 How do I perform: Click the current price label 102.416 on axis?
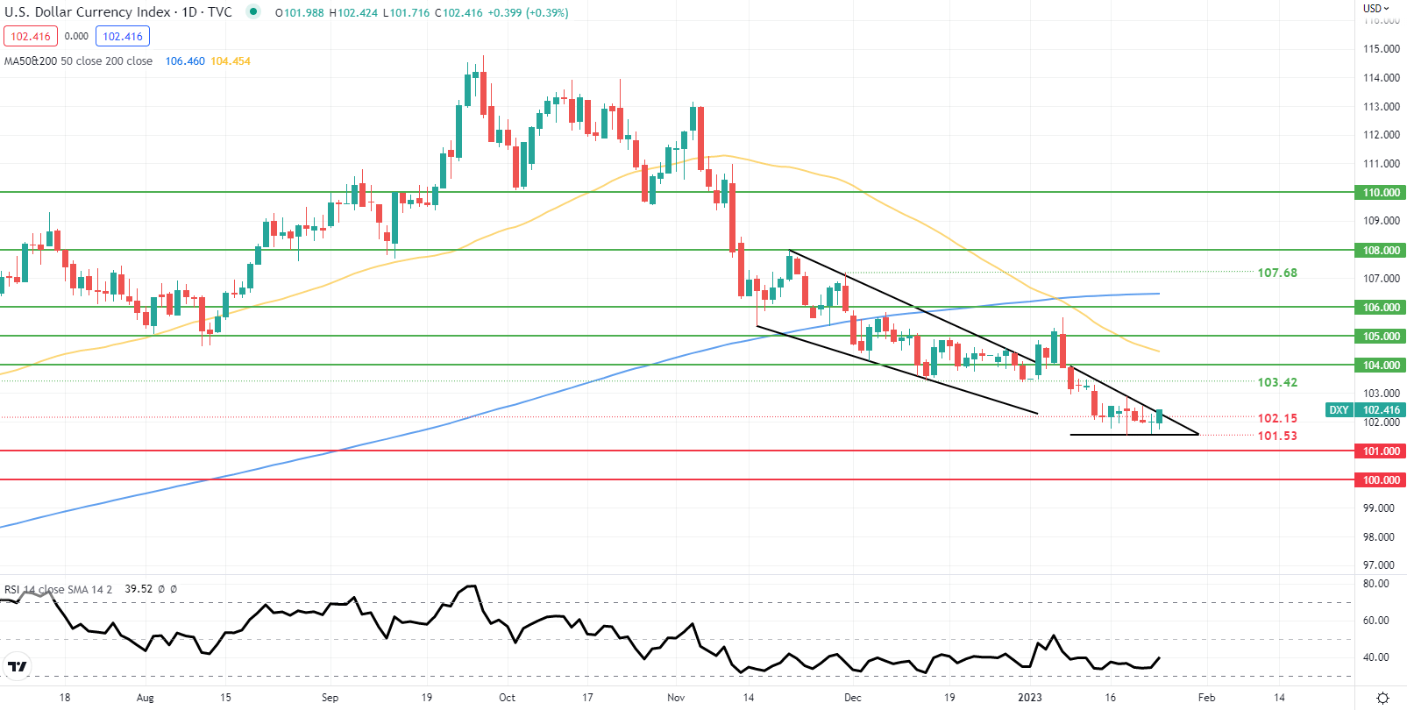tap(1381, 410)
